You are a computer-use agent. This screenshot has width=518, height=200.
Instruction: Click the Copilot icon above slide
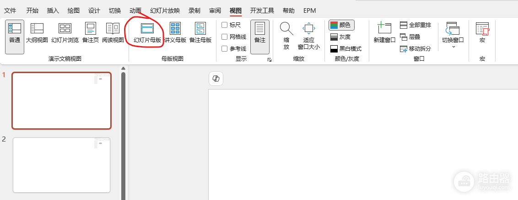(216, 79)
